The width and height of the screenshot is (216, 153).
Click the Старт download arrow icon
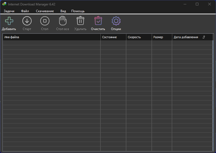(x=27, y=21)
